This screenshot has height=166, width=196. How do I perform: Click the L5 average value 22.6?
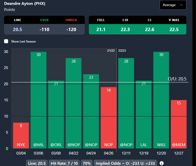pos(150,30)
